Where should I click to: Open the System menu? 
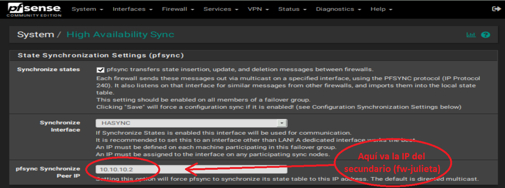tap(87, 9)
